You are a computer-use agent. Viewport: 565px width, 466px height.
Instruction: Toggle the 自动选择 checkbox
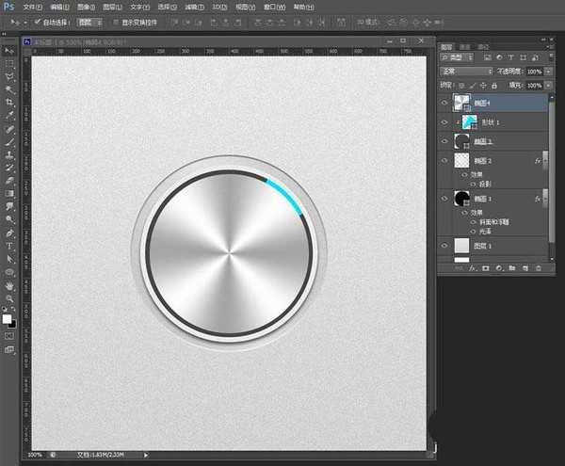point(37,20)
